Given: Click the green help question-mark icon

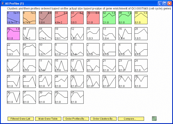Looking at the screenshot, I should pos(154,119).
